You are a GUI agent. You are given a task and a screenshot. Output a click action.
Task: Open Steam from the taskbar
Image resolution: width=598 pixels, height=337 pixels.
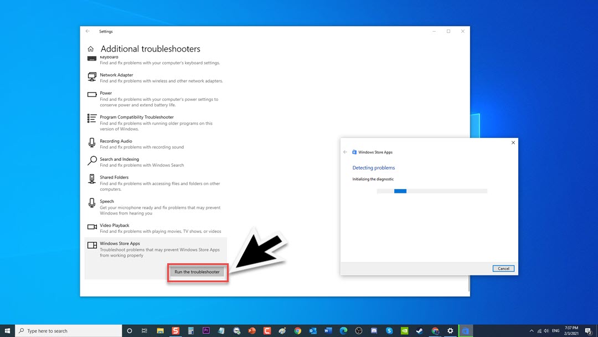420,331
